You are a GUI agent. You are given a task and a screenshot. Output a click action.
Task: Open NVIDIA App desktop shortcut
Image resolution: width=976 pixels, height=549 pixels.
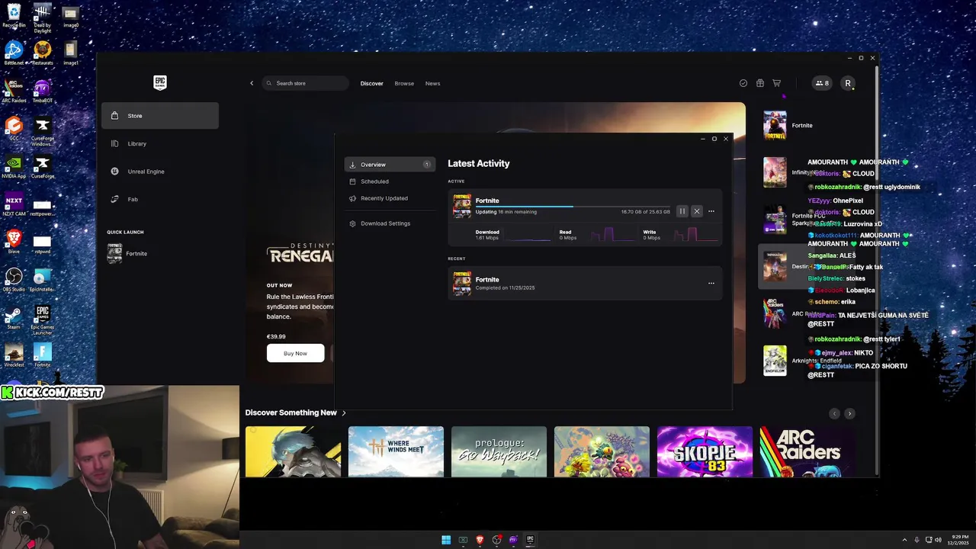click(14, 166)
